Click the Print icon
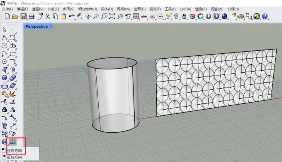This screenshot has height=162, width=282. coord(32,17)
